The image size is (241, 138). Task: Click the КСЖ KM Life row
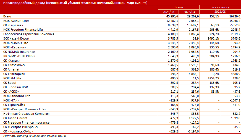120,79
